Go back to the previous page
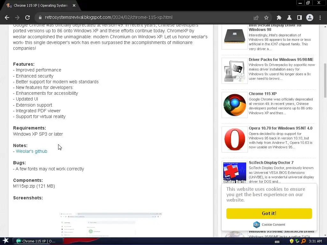 7,18
